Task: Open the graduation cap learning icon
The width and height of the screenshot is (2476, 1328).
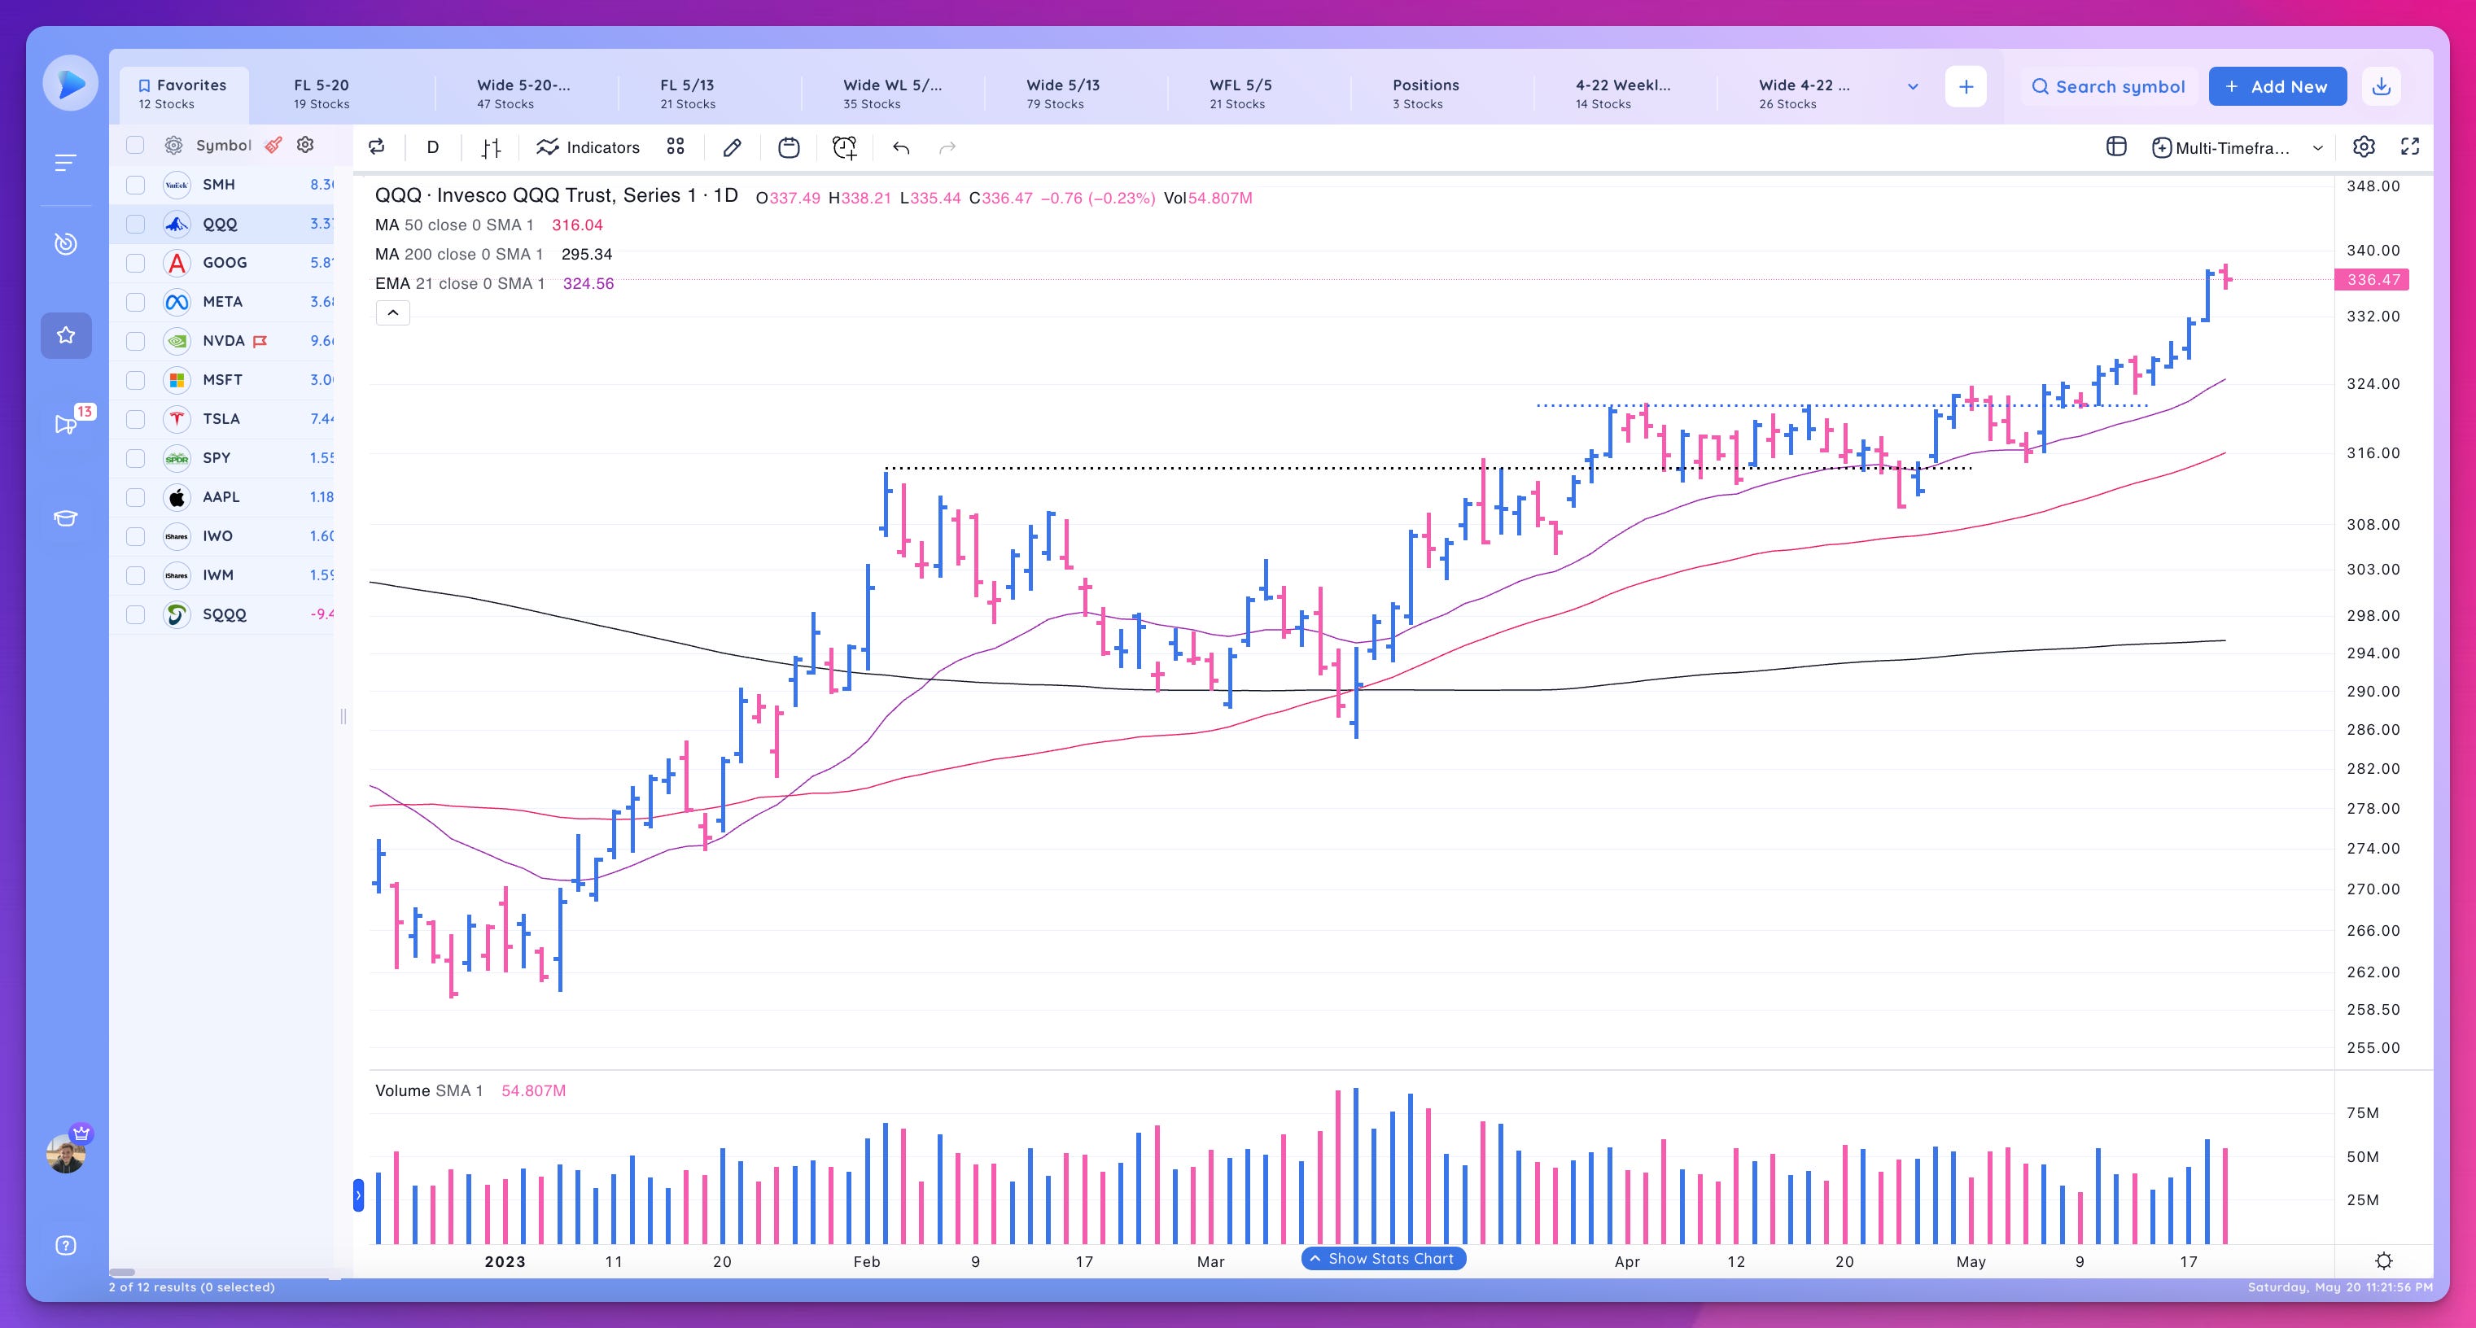Action: click(65, 519)
